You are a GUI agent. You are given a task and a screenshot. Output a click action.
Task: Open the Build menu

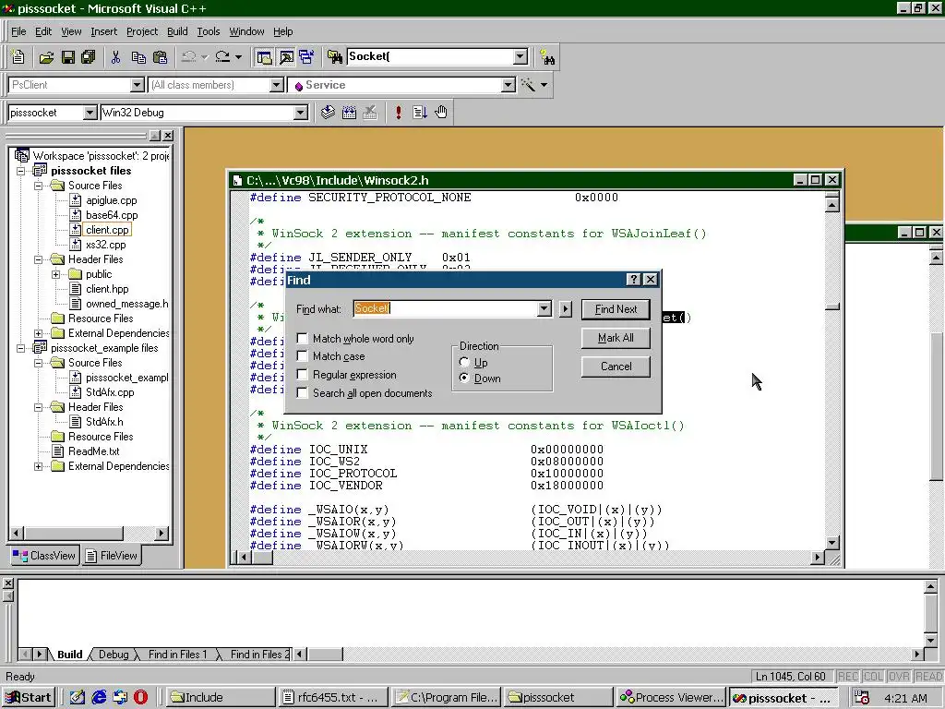pos(177,31)
